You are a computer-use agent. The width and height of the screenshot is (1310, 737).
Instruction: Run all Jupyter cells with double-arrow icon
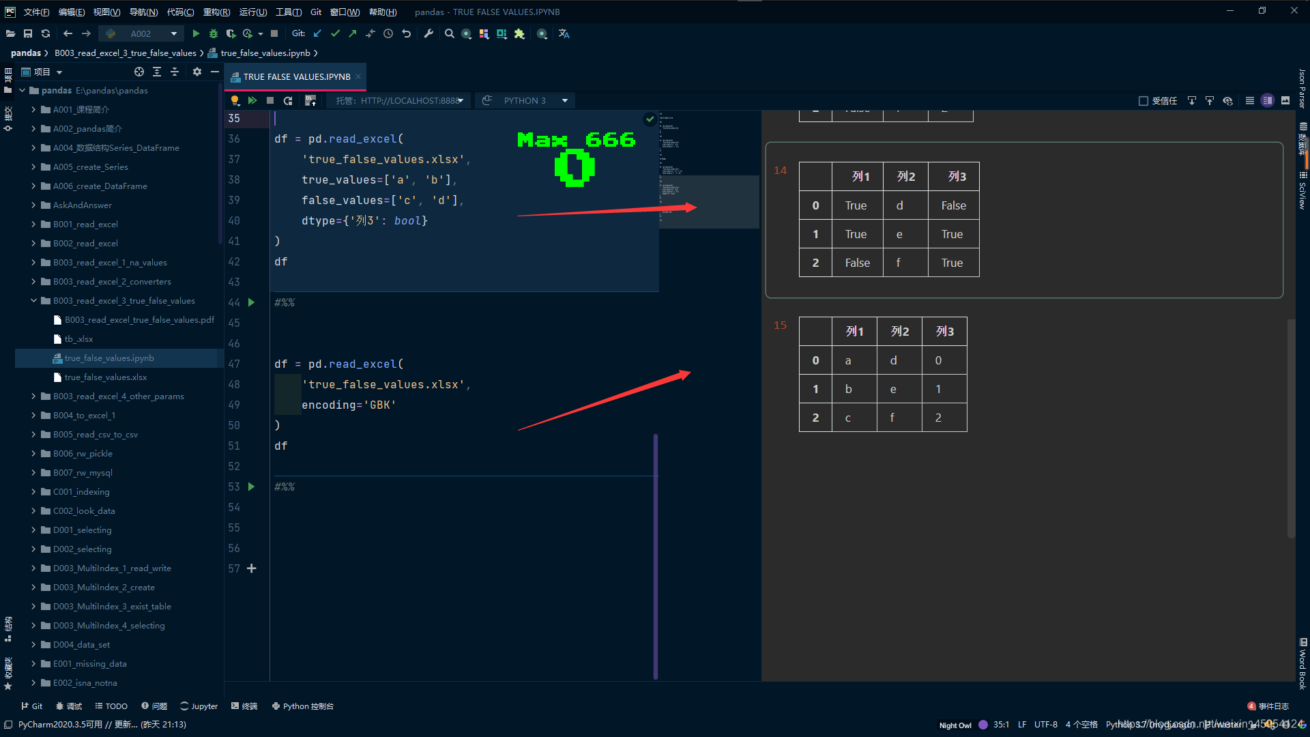coord(252,100)
